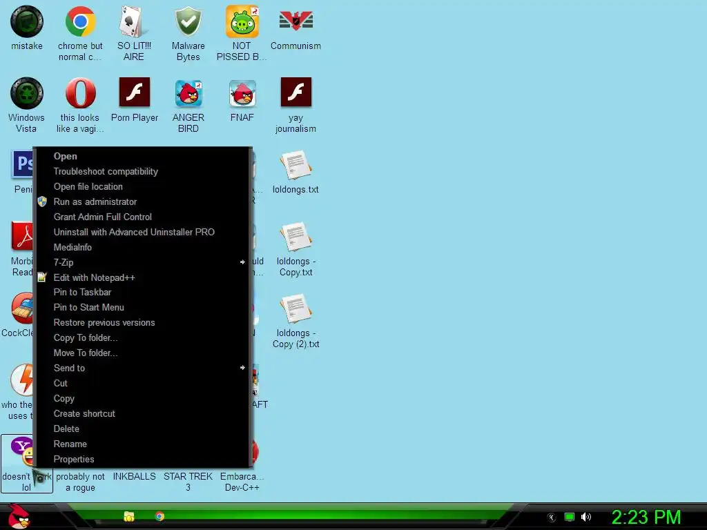Choose Troubleshoot compatibility
Viewport: 707px width, 530px height.
click(x=142, y=171)
